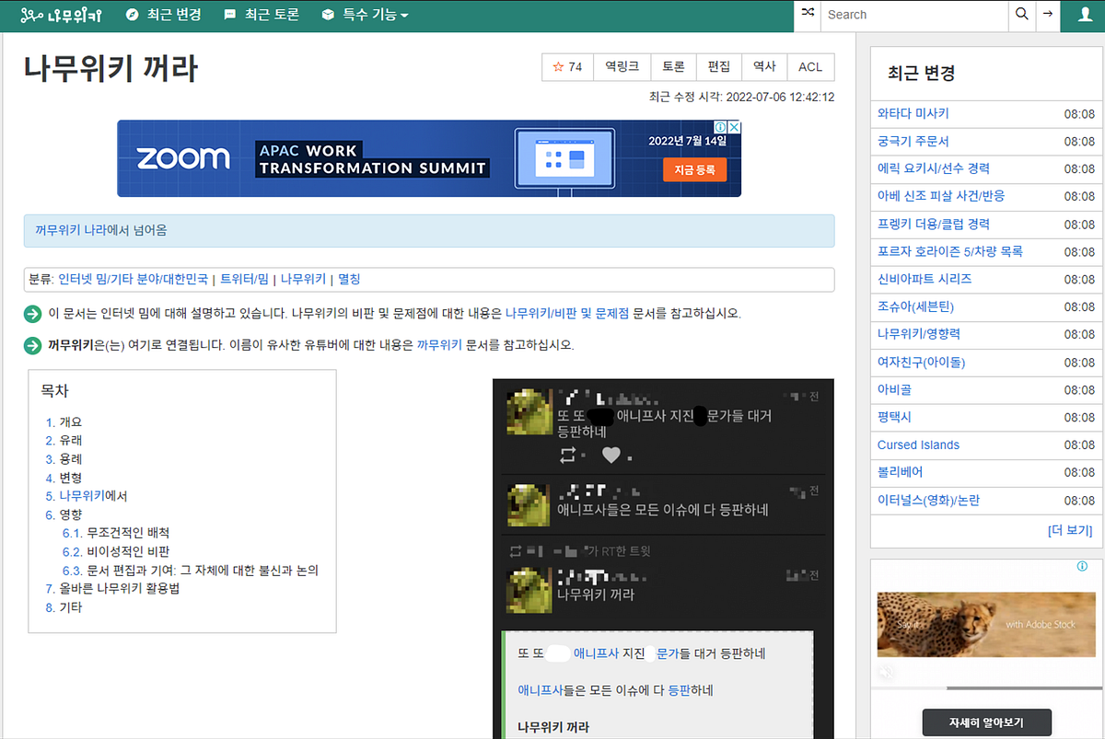This screenshot has height=739, width=1105.
Task: Click the info icon on Adobe Stock ad
Action: point(1083,567)
